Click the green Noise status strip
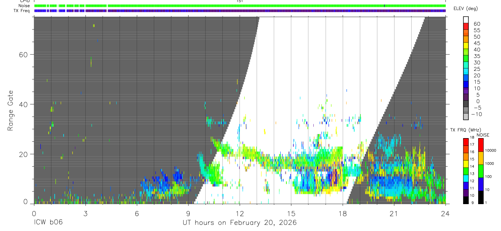The image size is (501, 231). click(x=240, y=6)
